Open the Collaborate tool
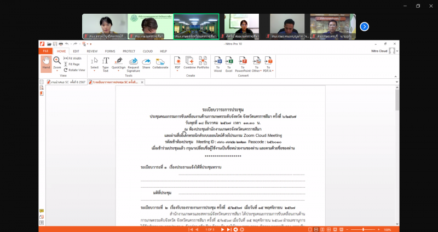The width and height of the screenshot is (438, 232). (160, 62)
